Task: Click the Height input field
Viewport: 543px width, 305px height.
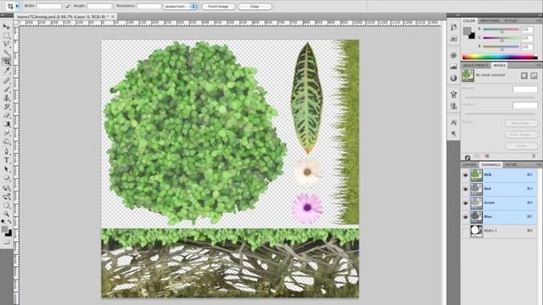Action: pyautogui.click(x=100, y=6)
